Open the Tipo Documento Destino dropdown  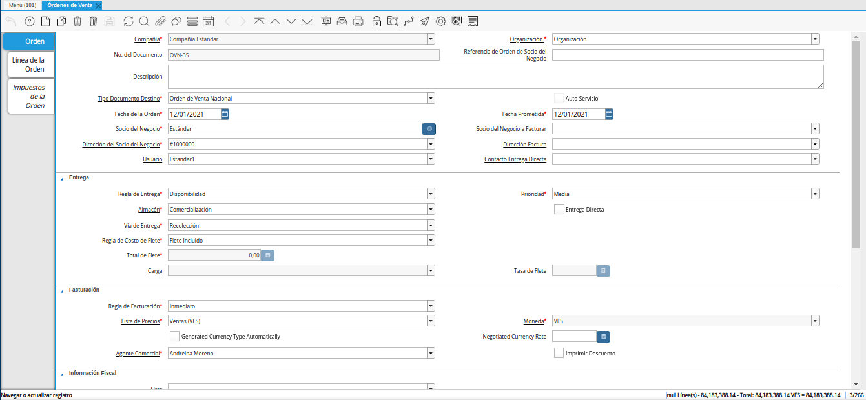tap(431, 99)
